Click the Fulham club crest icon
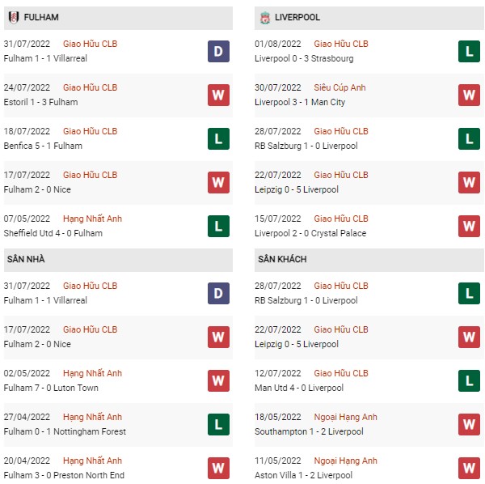485x484 pixels. pyautogui.click(x=13, y=17)
